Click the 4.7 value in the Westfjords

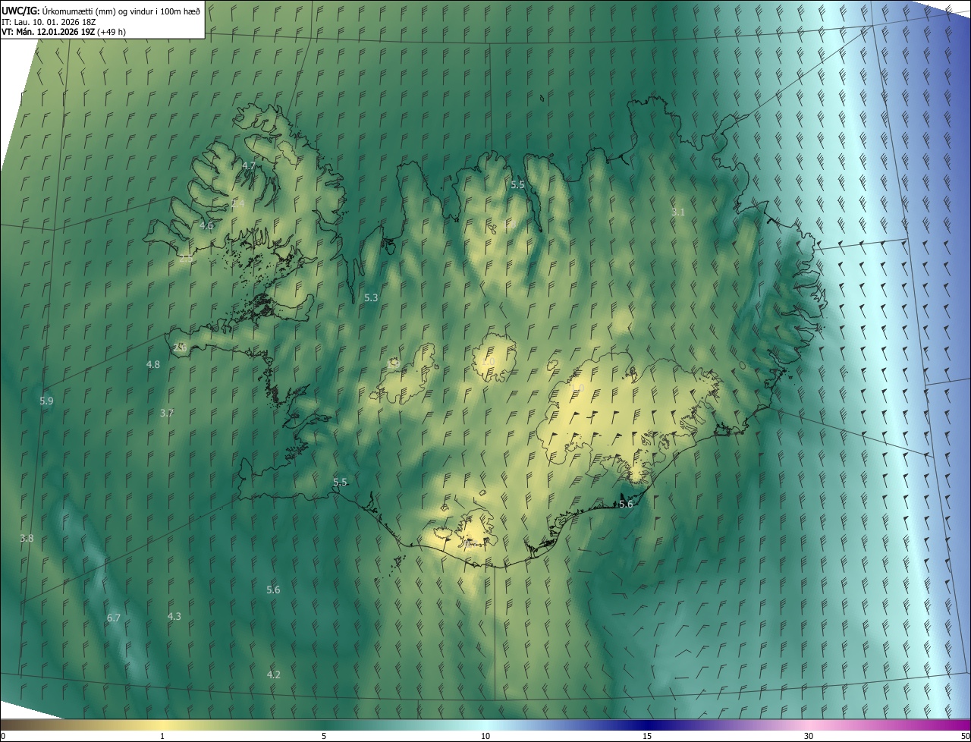pyautogui.click(x=249, y=165)
